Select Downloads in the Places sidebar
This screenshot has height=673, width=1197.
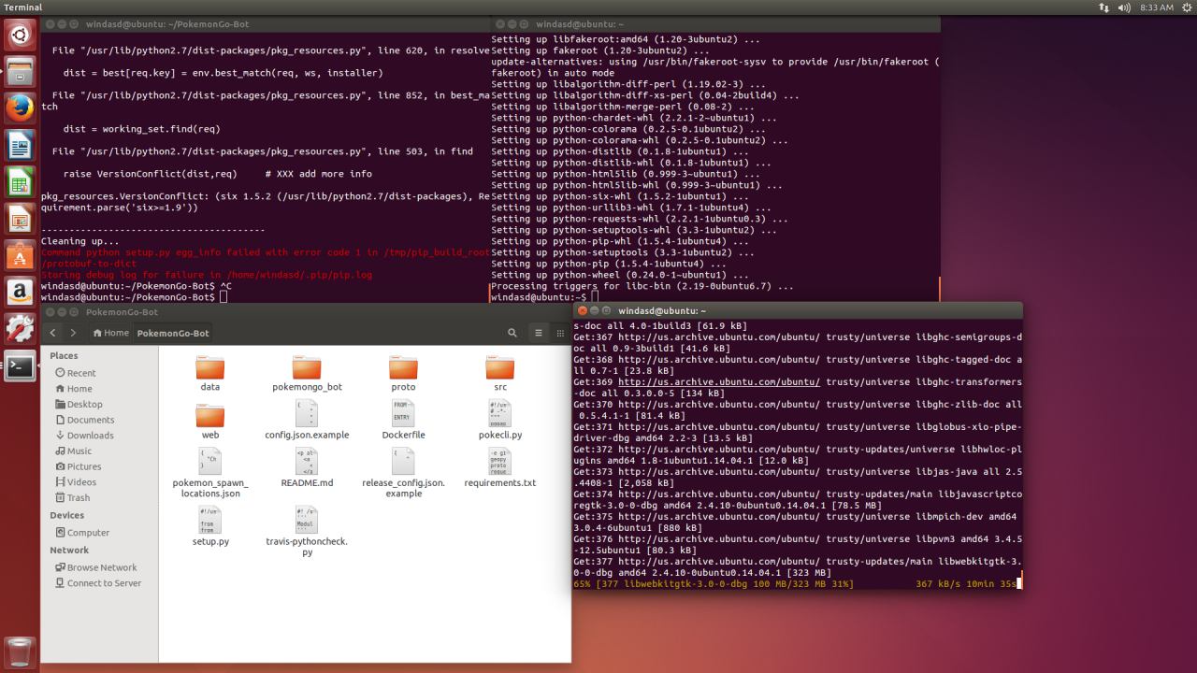tap(90, 436)
